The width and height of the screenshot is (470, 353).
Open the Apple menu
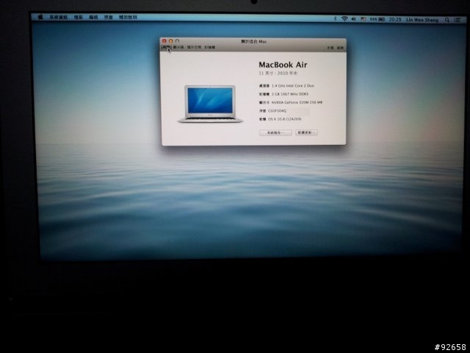click(40, 17)
